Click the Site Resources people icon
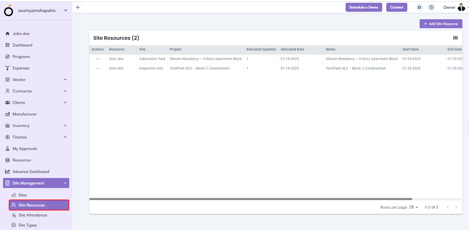 pos(13,205)
